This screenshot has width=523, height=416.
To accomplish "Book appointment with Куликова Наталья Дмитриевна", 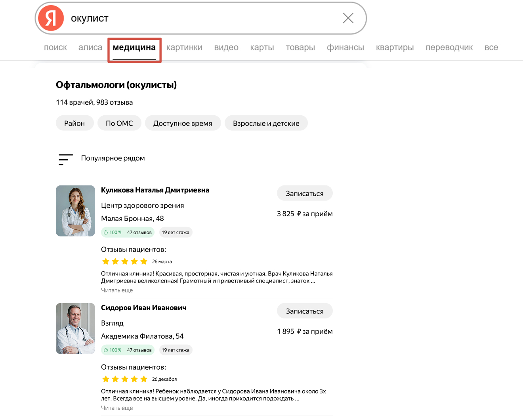I will point(304,193).
